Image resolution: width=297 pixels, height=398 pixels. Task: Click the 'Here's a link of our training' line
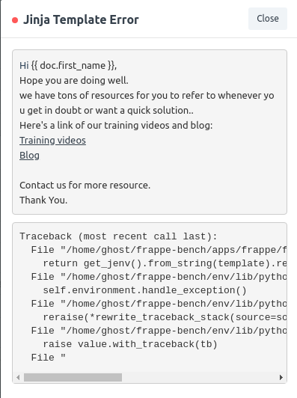coord(116,126)
